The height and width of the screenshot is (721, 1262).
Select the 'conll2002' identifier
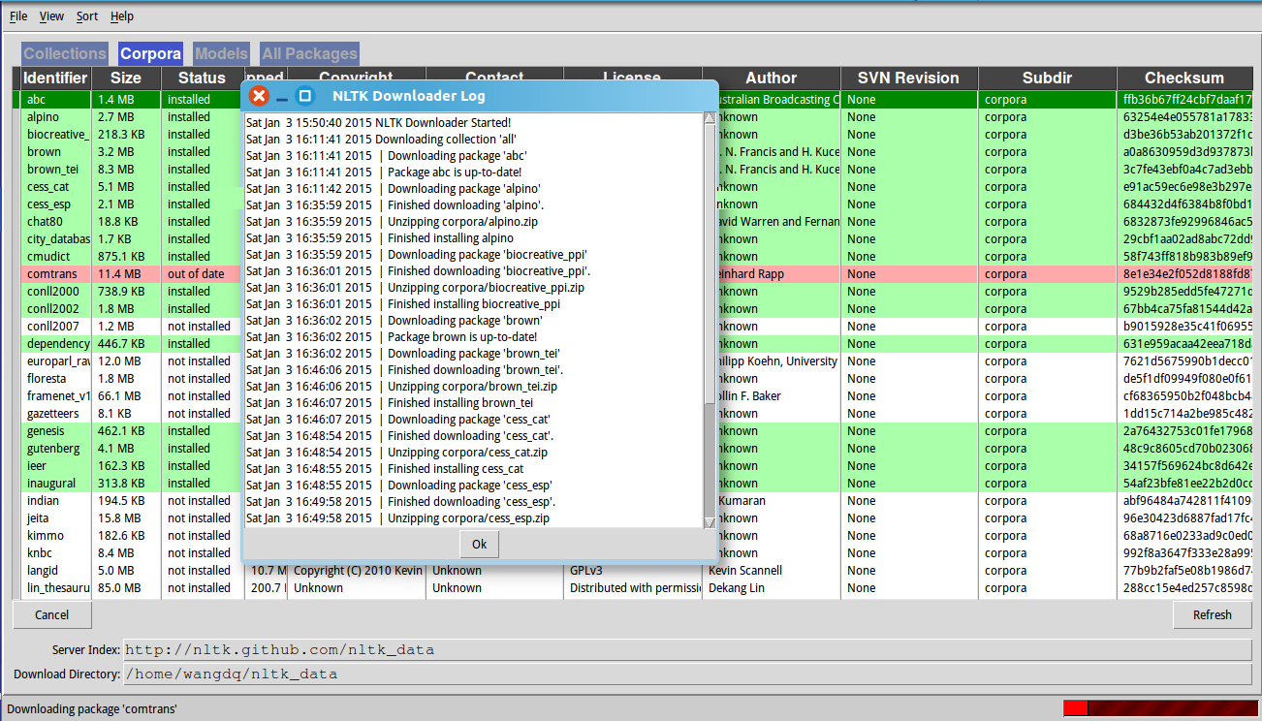[x=52, y=309]
